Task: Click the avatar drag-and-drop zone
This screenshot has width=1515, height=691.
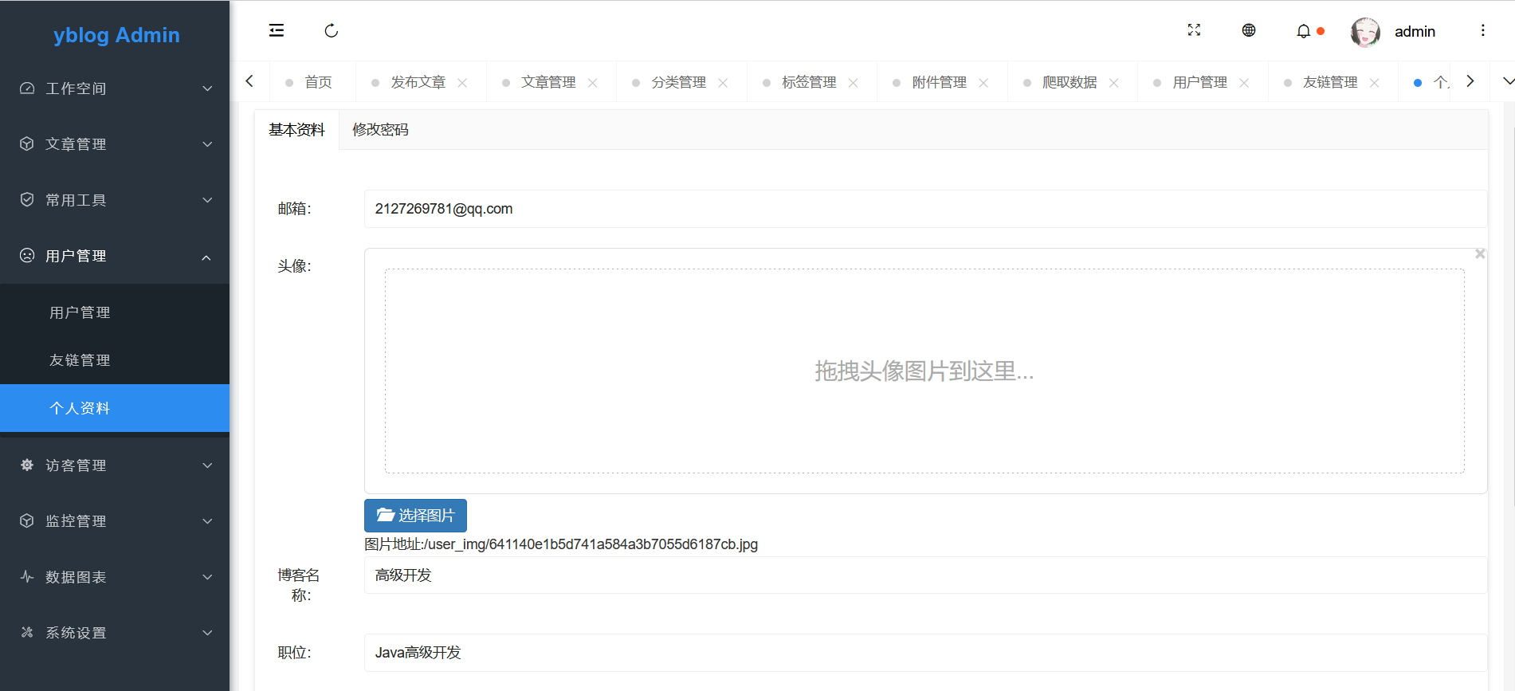Action: pos(924,371)
